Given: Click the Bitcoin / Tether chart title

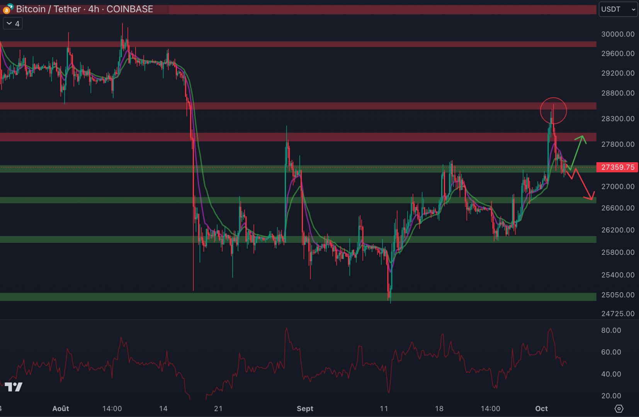Looking at the screenshot, I should pyautogui.click(x=84, y=9).
